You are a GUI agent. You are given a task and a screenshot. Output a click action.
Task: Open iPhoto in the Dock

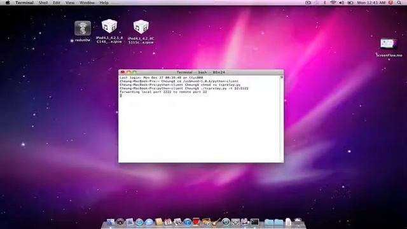(x=206, y=222)
